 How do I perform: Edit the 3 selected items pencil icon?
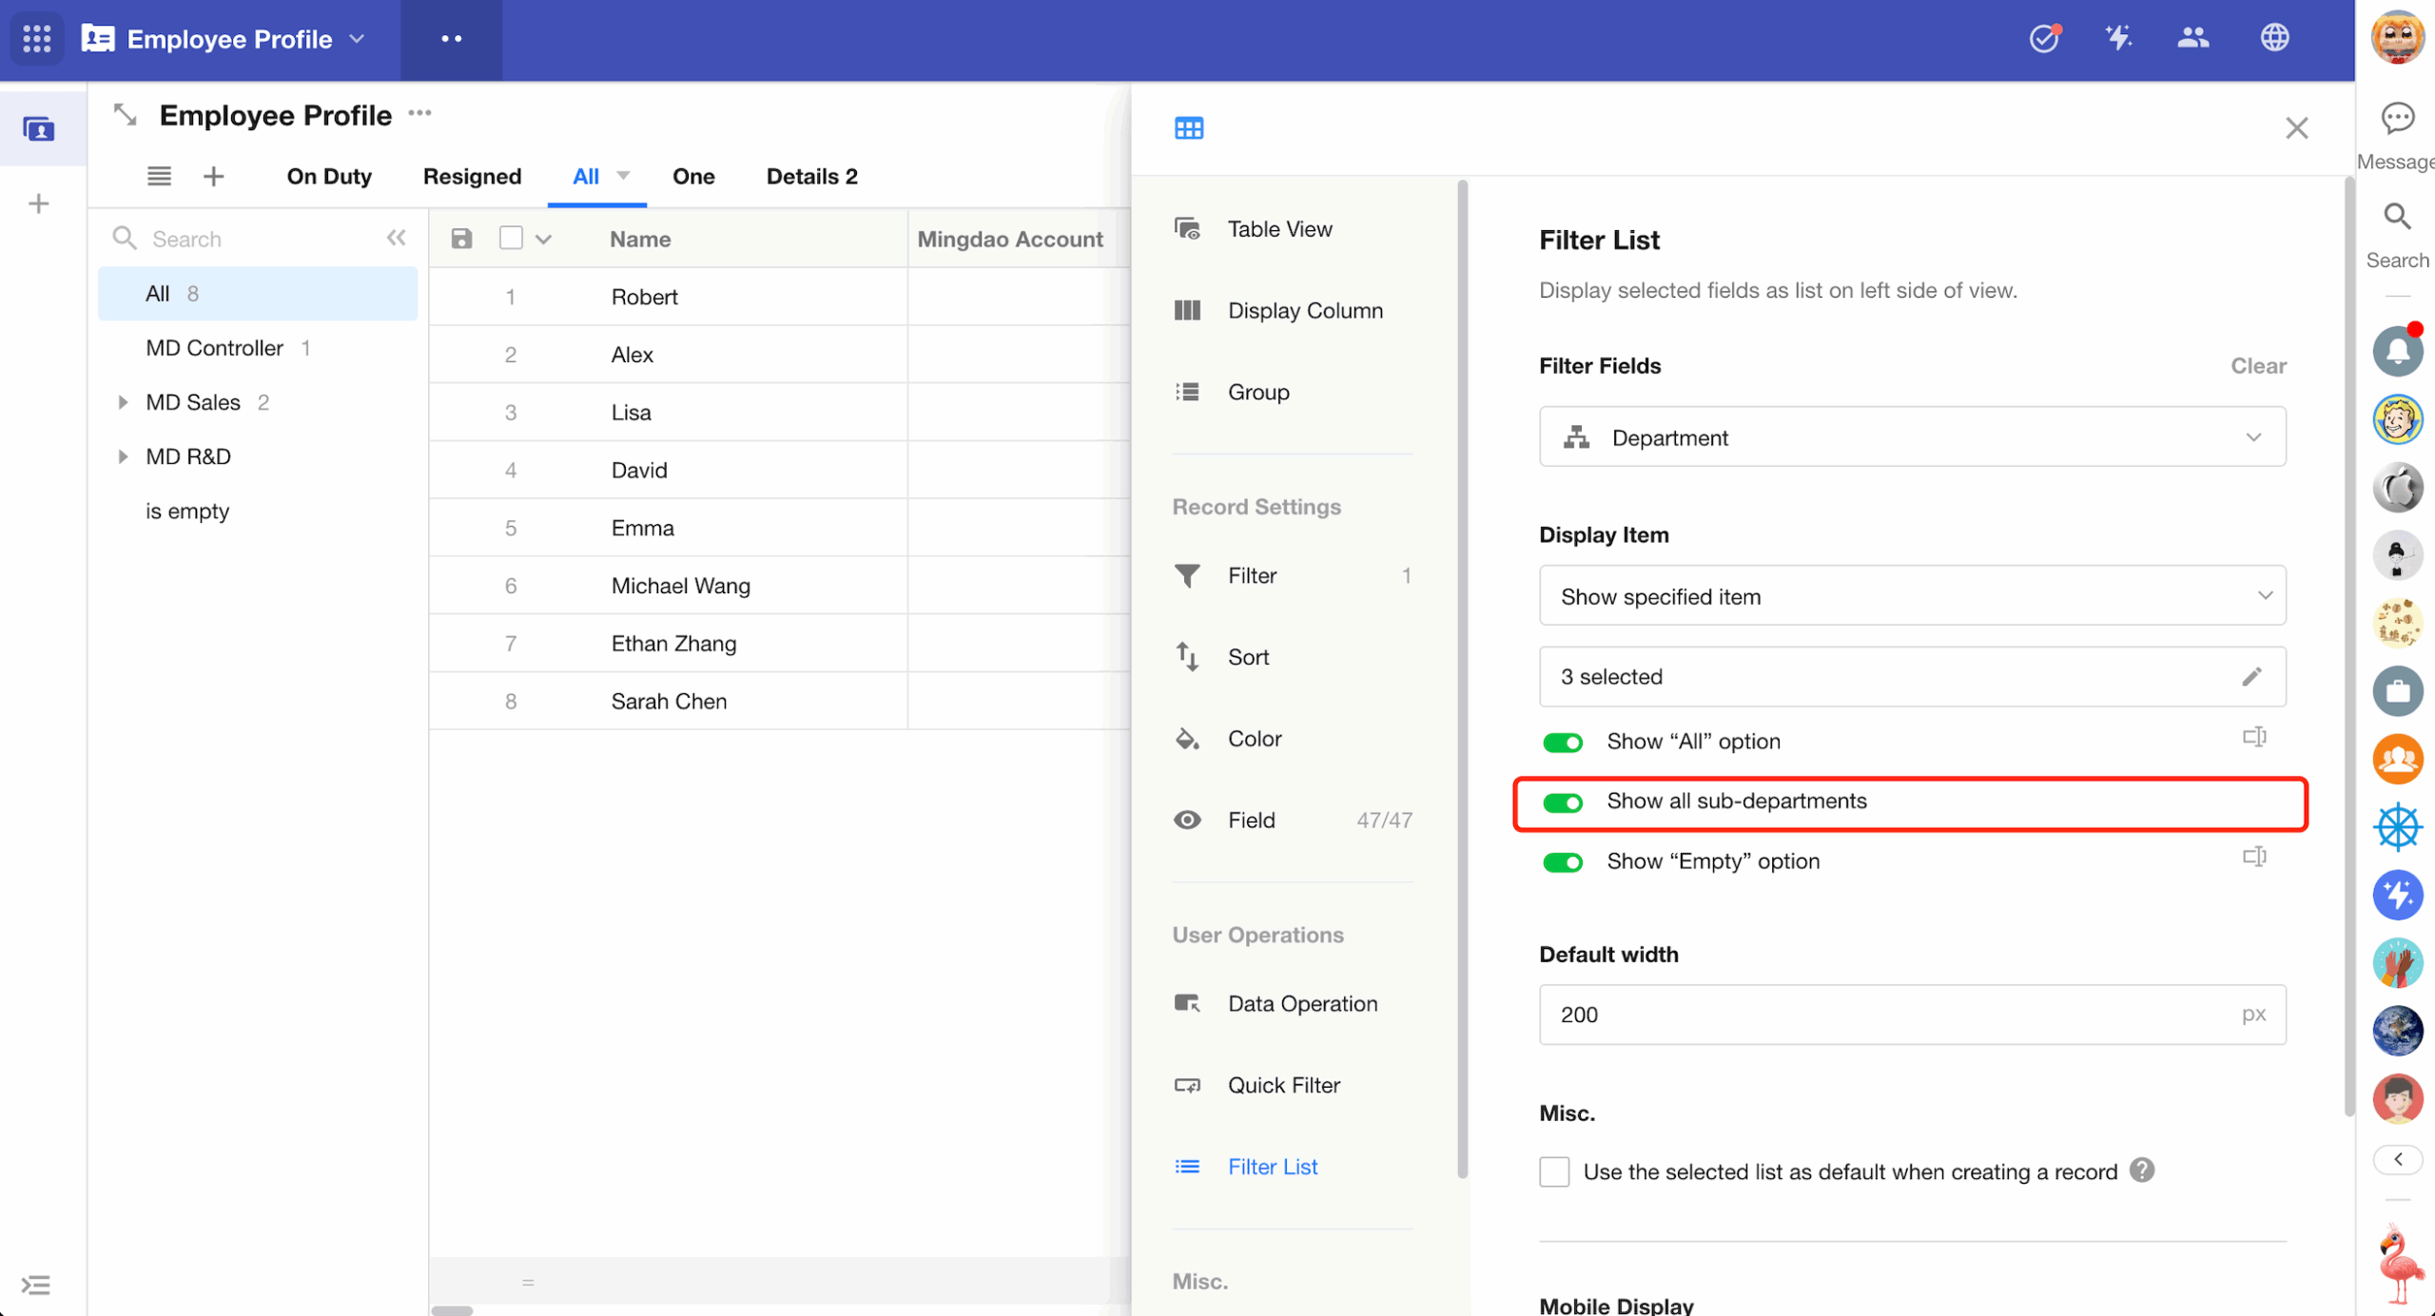[2251, 676]
